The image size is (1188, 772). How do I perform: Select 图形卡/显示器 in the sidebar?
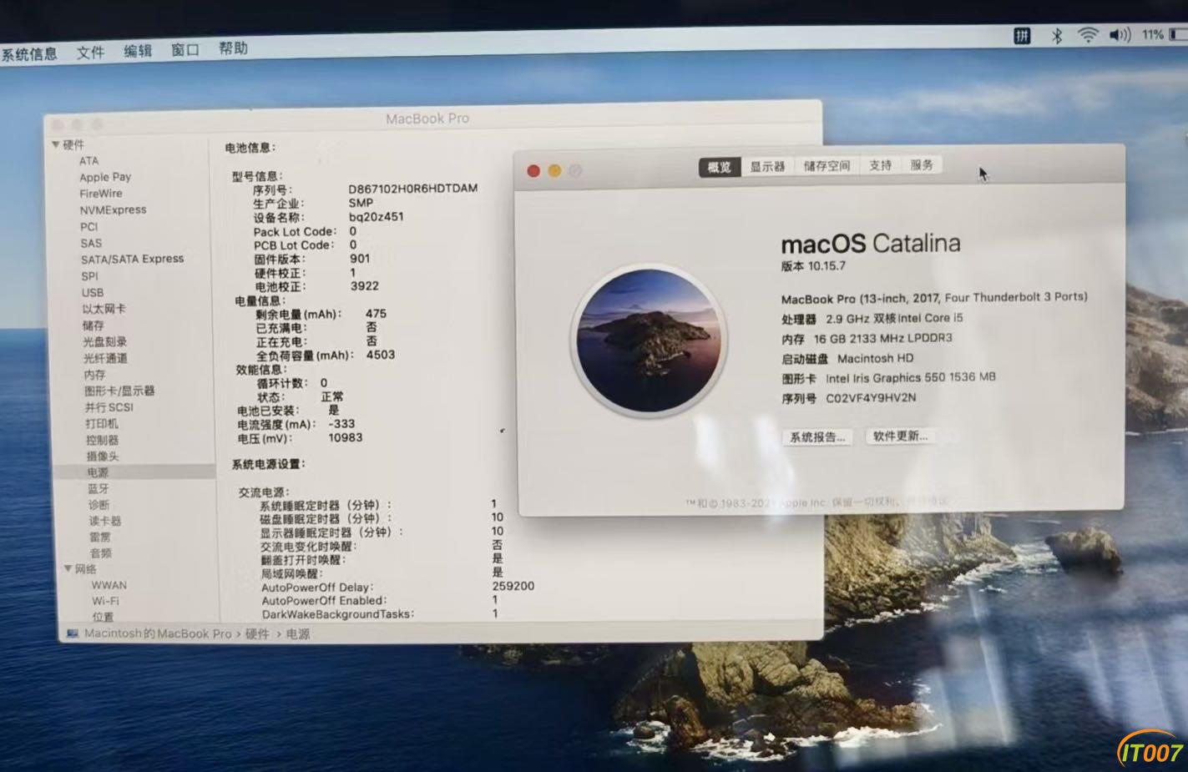click(x=119, y=391)
